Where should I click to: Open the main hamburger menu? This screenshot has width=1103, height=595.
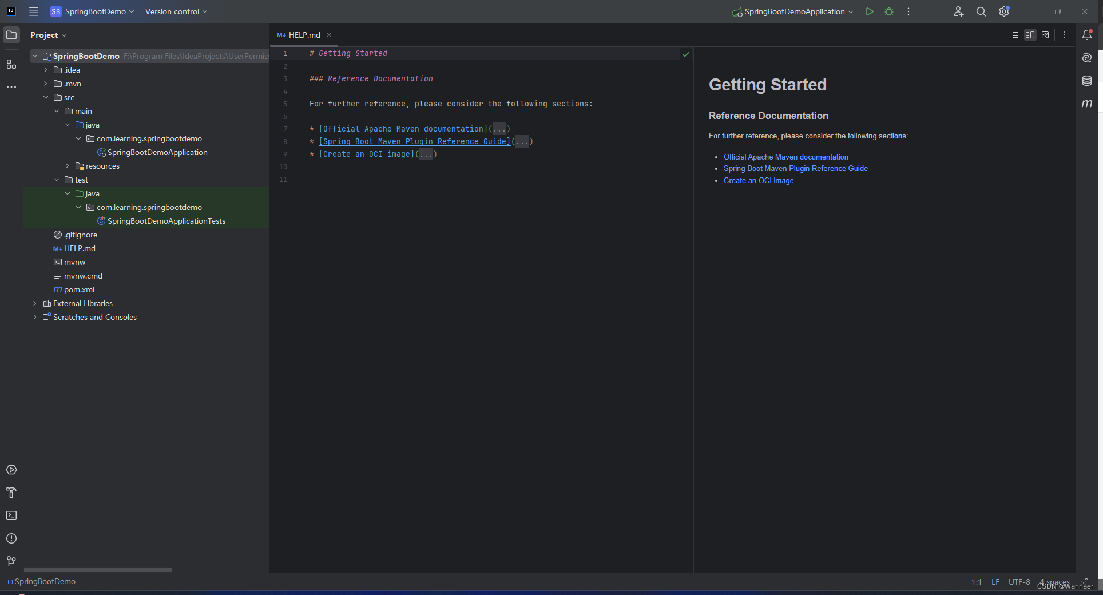click(x=34, y=11)
